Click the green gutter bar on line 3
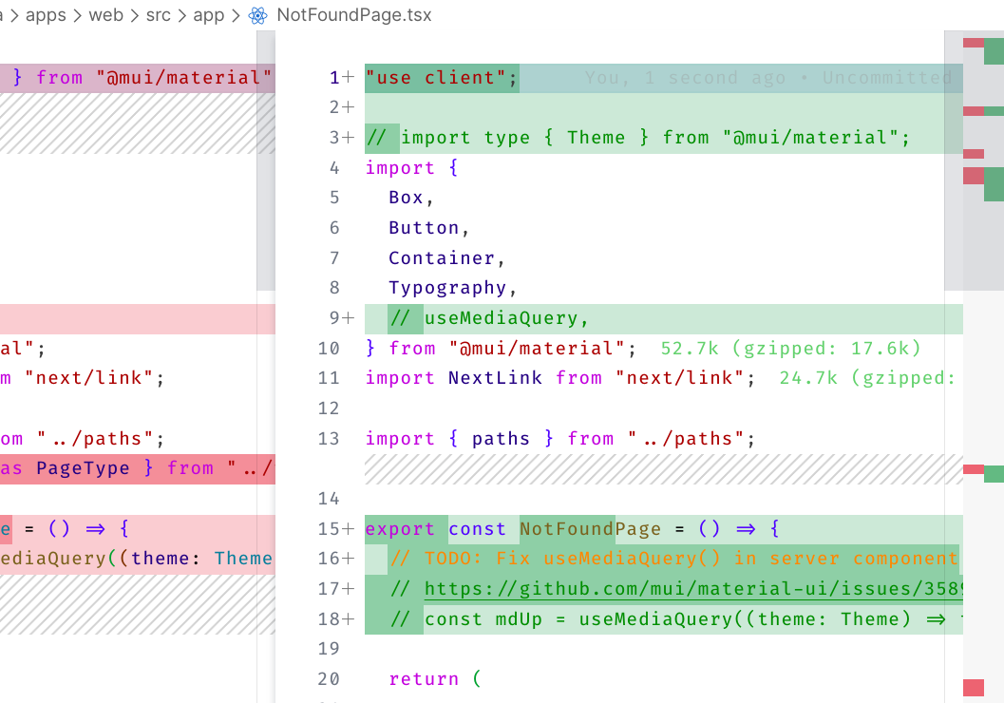Viewport: 1004px width, 703px height. (x=370, y=137)
